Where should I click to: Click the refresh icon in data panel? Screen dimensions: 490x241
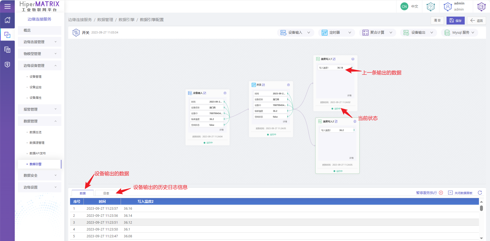click(480, 193)
